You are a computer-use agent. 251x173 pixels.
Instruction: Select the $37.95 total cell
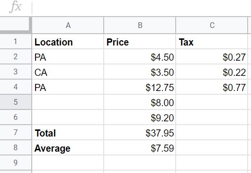coord(140,132)
